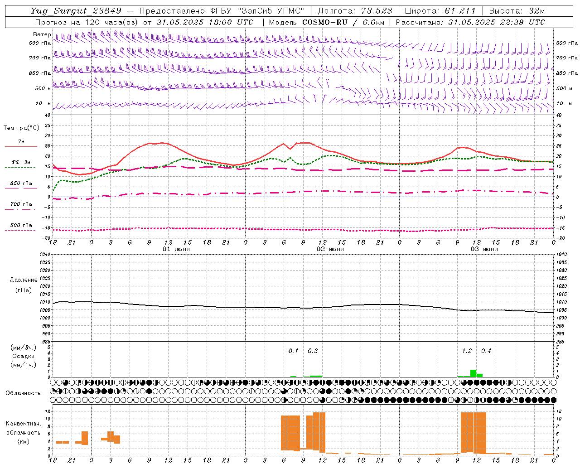
Task: Click the 'Осадки' precipitation label
Action: (23, 356)
